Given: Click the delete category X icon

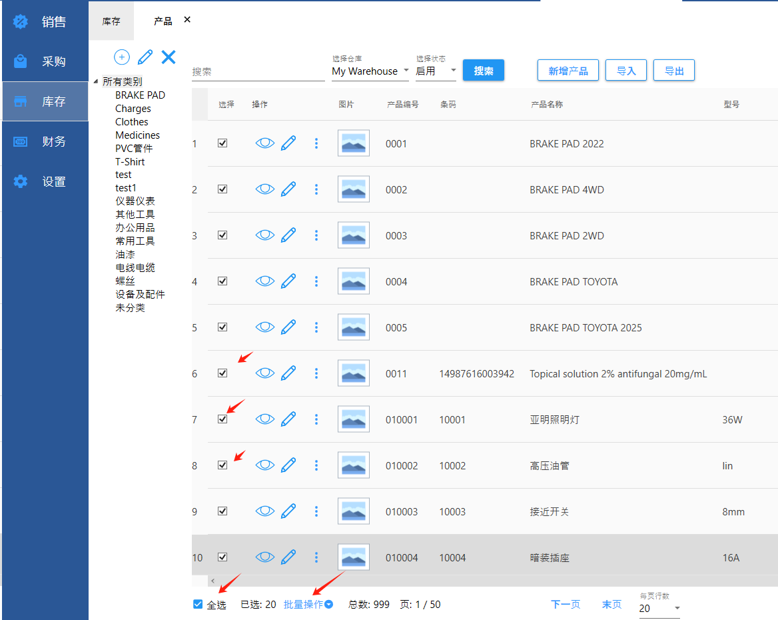Looking at the screenshot, I should [x=169, y=57].
